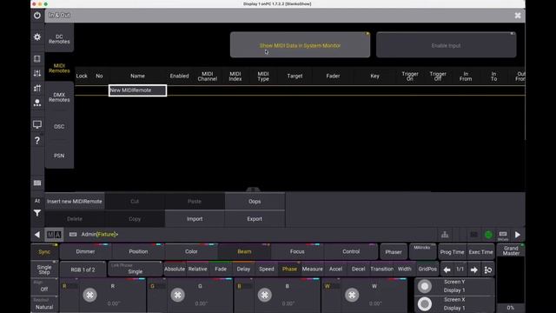Click the left arrow beside the MA logo
This screenshot has width=556, height=313.
click(37, 235)
